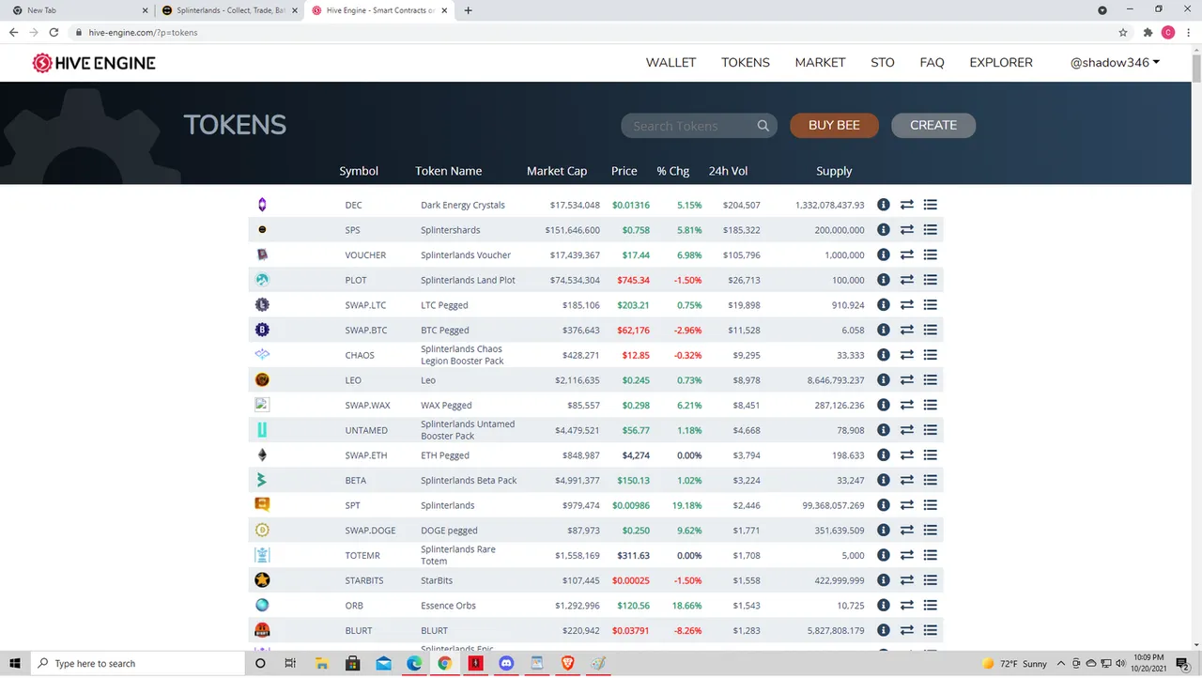
Task: Open the weather widget showing 72°F Sunny
Action: tap(1013, 664)
